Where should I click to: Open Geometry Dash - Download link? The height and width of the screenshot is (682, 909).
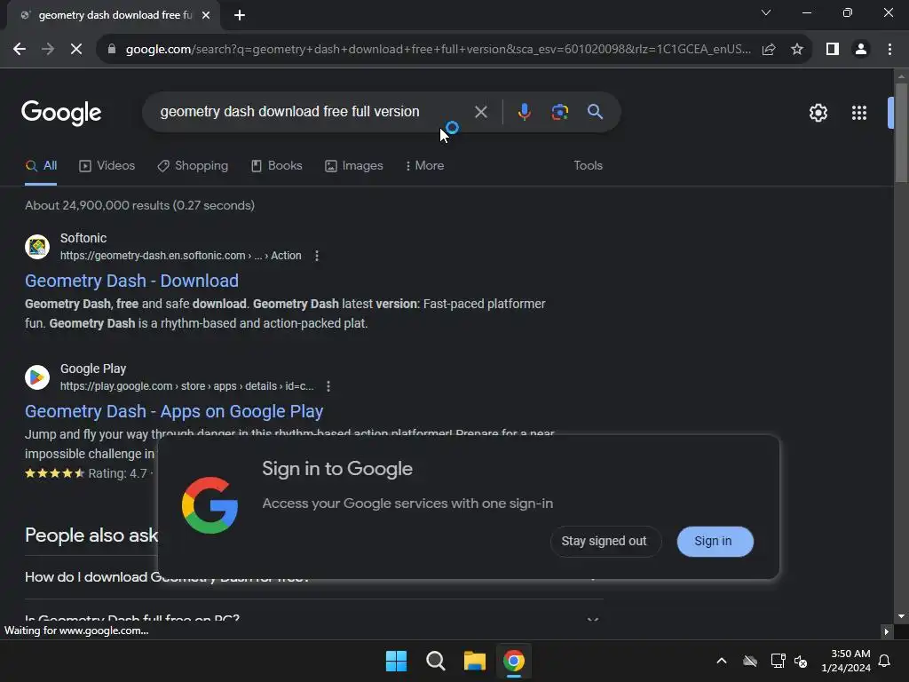pyautogui.click(x=131, y=281)
